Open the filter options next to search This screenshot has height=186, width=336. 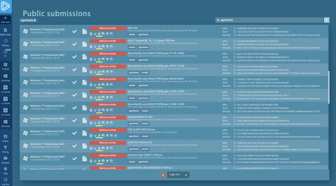click(326, 20)
